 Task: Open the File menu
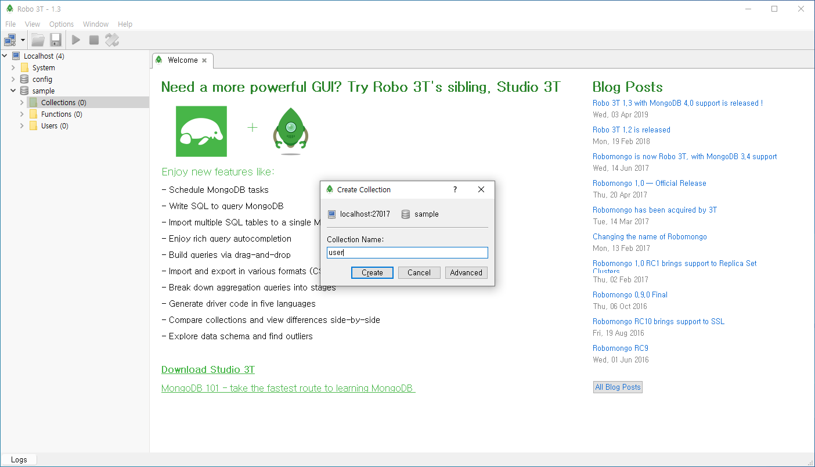[x=10, y=24]
